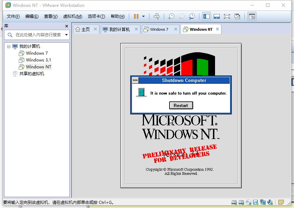294x208 pixels.
Task: Send Ctrl+Alt+Del to the virtual machine
Action: pyautogui.click(x=157, y=16)
